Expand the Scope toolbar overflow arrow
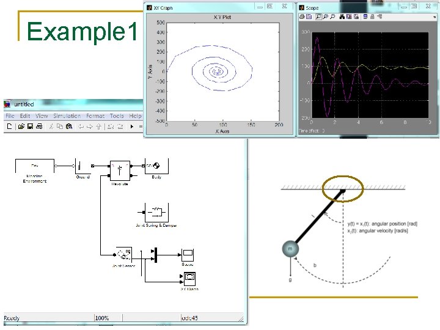 pyautogui.click(x=435, y=17)
